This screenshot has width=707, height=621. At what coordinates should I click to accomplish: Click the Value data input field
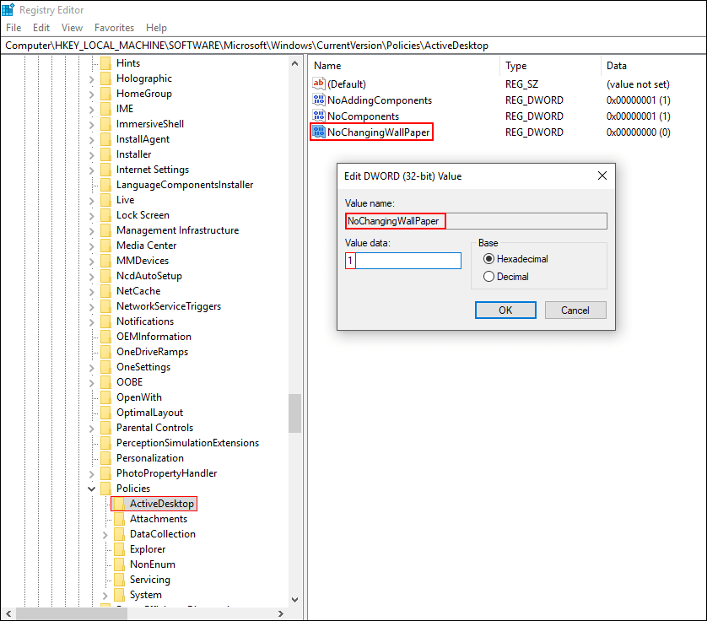pyautogui.click(x=403, y=261)
